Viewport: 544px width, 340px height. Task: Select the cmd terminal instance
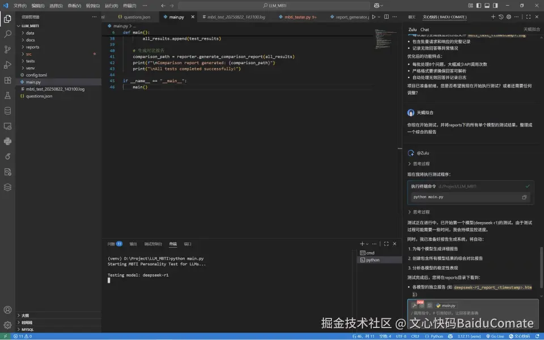(369, 253)
